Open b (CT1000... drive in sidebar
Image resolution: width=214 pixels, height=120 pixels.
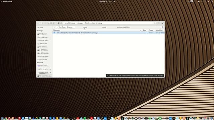tap(42, 50)
